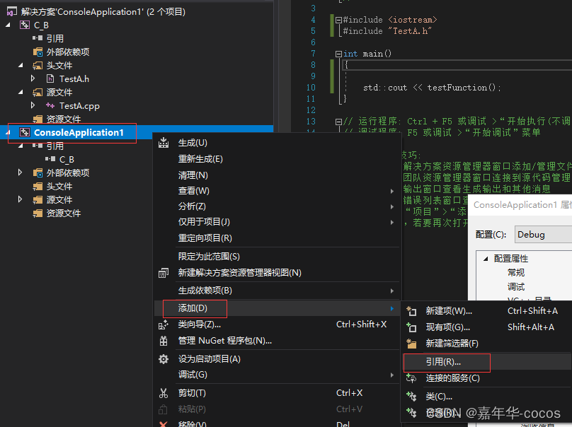Viewport: 572px width, 427px height.
Task: Choose 连接的服务(C) in the submenu
Action: (486, 378)
